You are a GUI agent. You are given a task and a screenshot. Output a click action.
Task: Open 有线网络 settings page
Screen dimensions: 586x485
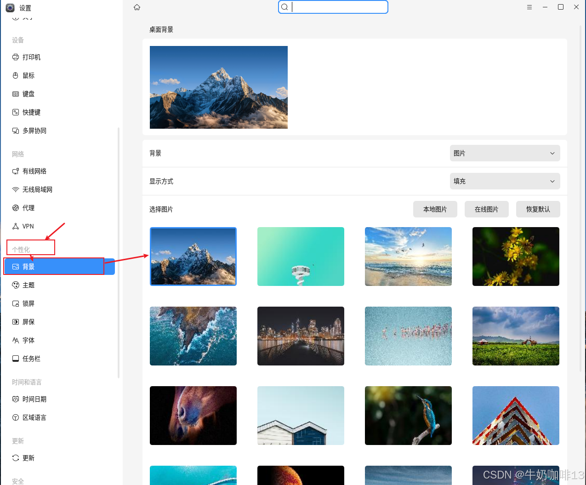[x=59, y=171]
